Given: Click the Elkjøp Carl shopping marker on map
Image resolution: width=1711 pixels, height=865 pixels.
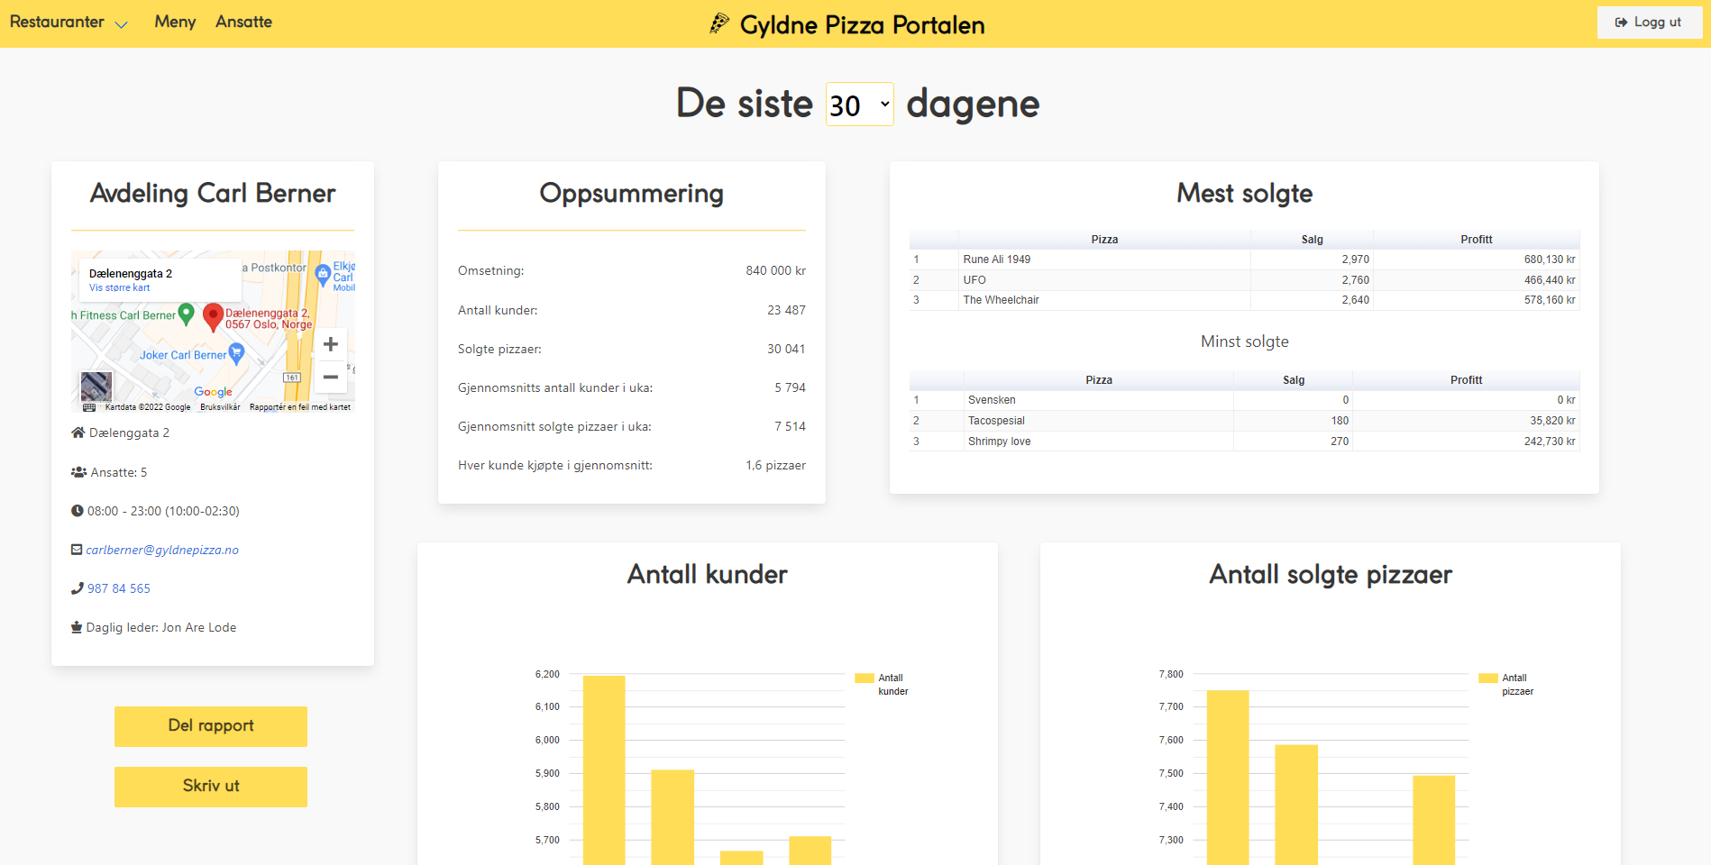Looking at the screenshot, I should (x=323, y=275).
